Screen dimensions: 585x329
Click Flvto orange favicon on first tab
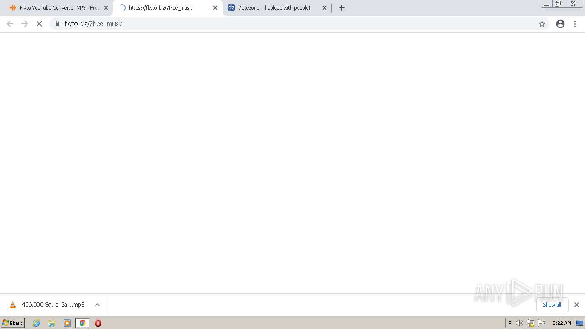(x=13, y=8)
